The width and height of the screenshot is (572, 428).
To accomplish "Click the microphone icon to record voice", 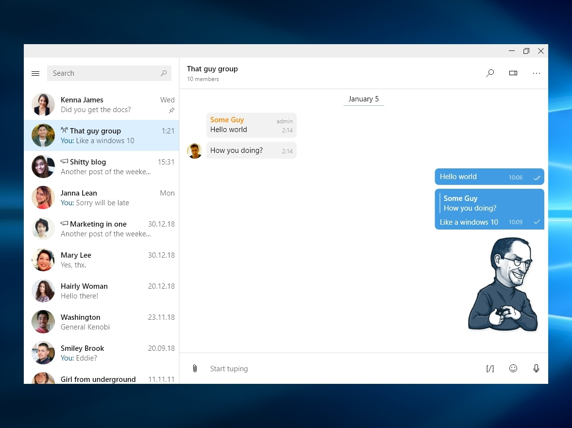I will pyautogui.click(x=537, y=368).
